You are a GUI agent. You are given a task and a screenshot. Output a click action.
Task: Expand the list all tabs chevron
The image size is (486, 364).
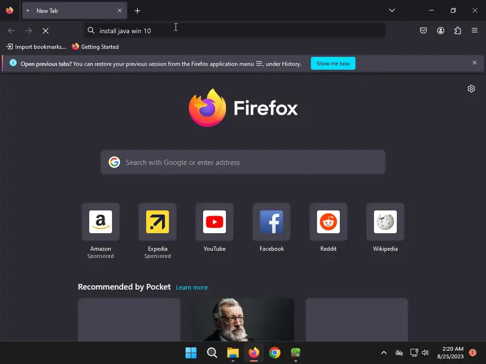tap(392, 10)
